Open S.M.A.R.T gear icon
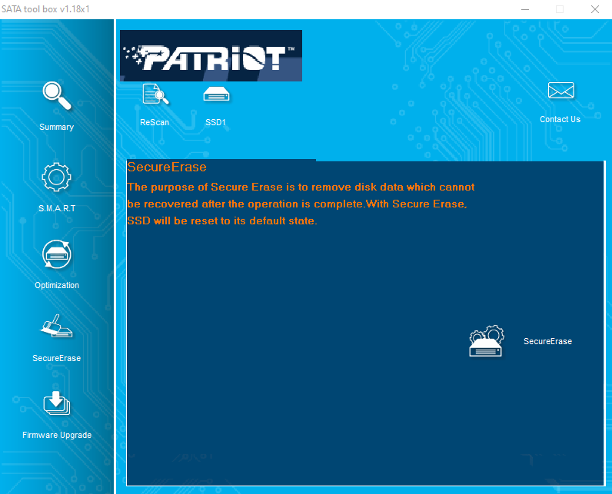Screen dimensions: 612x494 [57, 177]
